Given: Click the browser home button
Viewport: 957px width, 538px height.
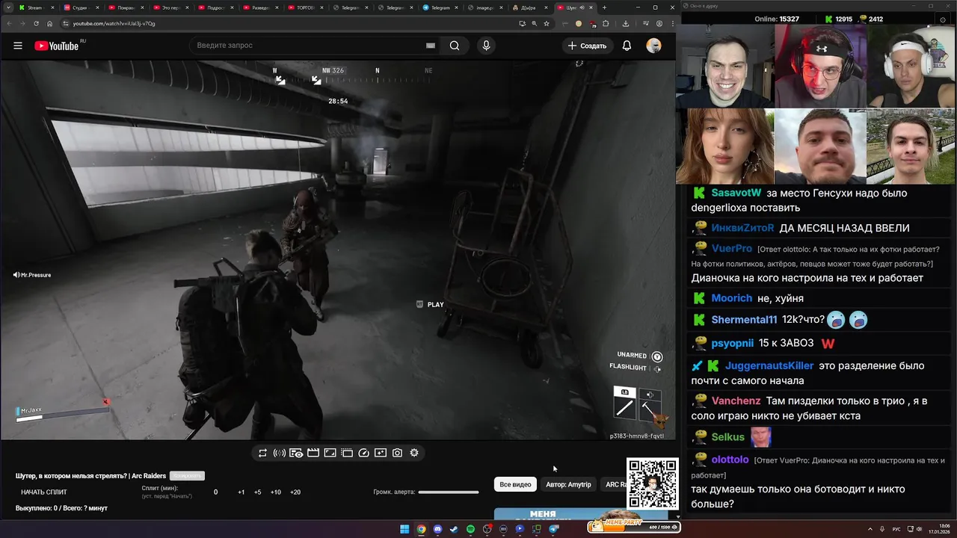Looking at the screenshot, I should [x=50, y=23].
